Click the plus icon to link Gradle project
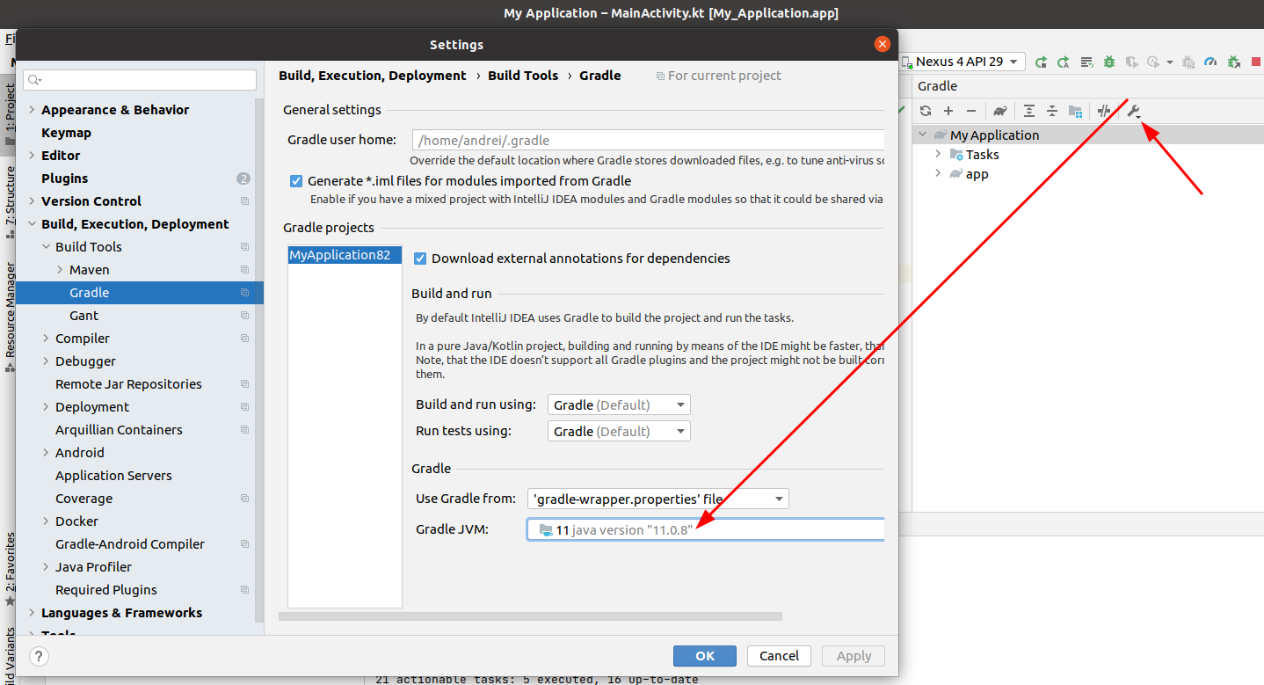The image size is (1264, 685). (x=948, y=111)
